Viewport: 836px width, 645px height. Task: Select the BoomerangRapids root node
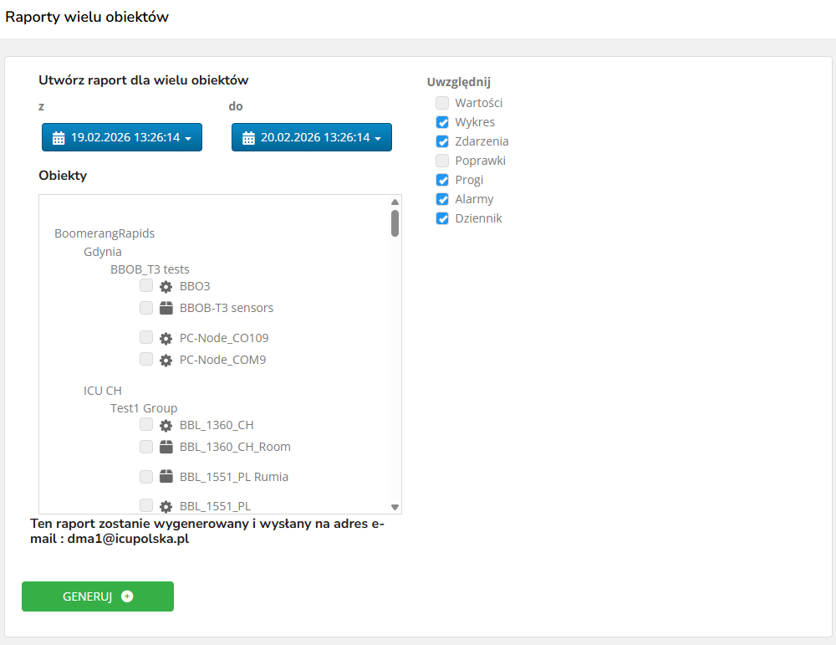click(104, 233)
